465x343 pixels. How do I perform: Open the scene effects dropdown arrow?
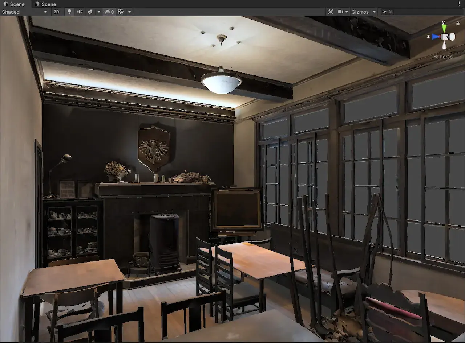tap(98, 12)
